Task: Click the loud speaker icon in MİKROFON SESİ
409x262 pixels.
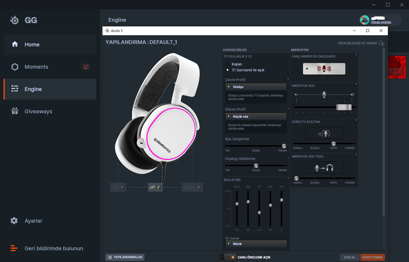Action: coord(352,94)
